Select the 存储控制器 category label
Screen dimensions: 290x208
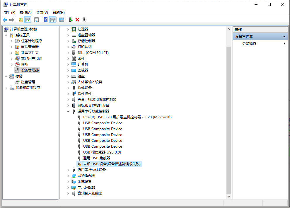coord(86,41)
